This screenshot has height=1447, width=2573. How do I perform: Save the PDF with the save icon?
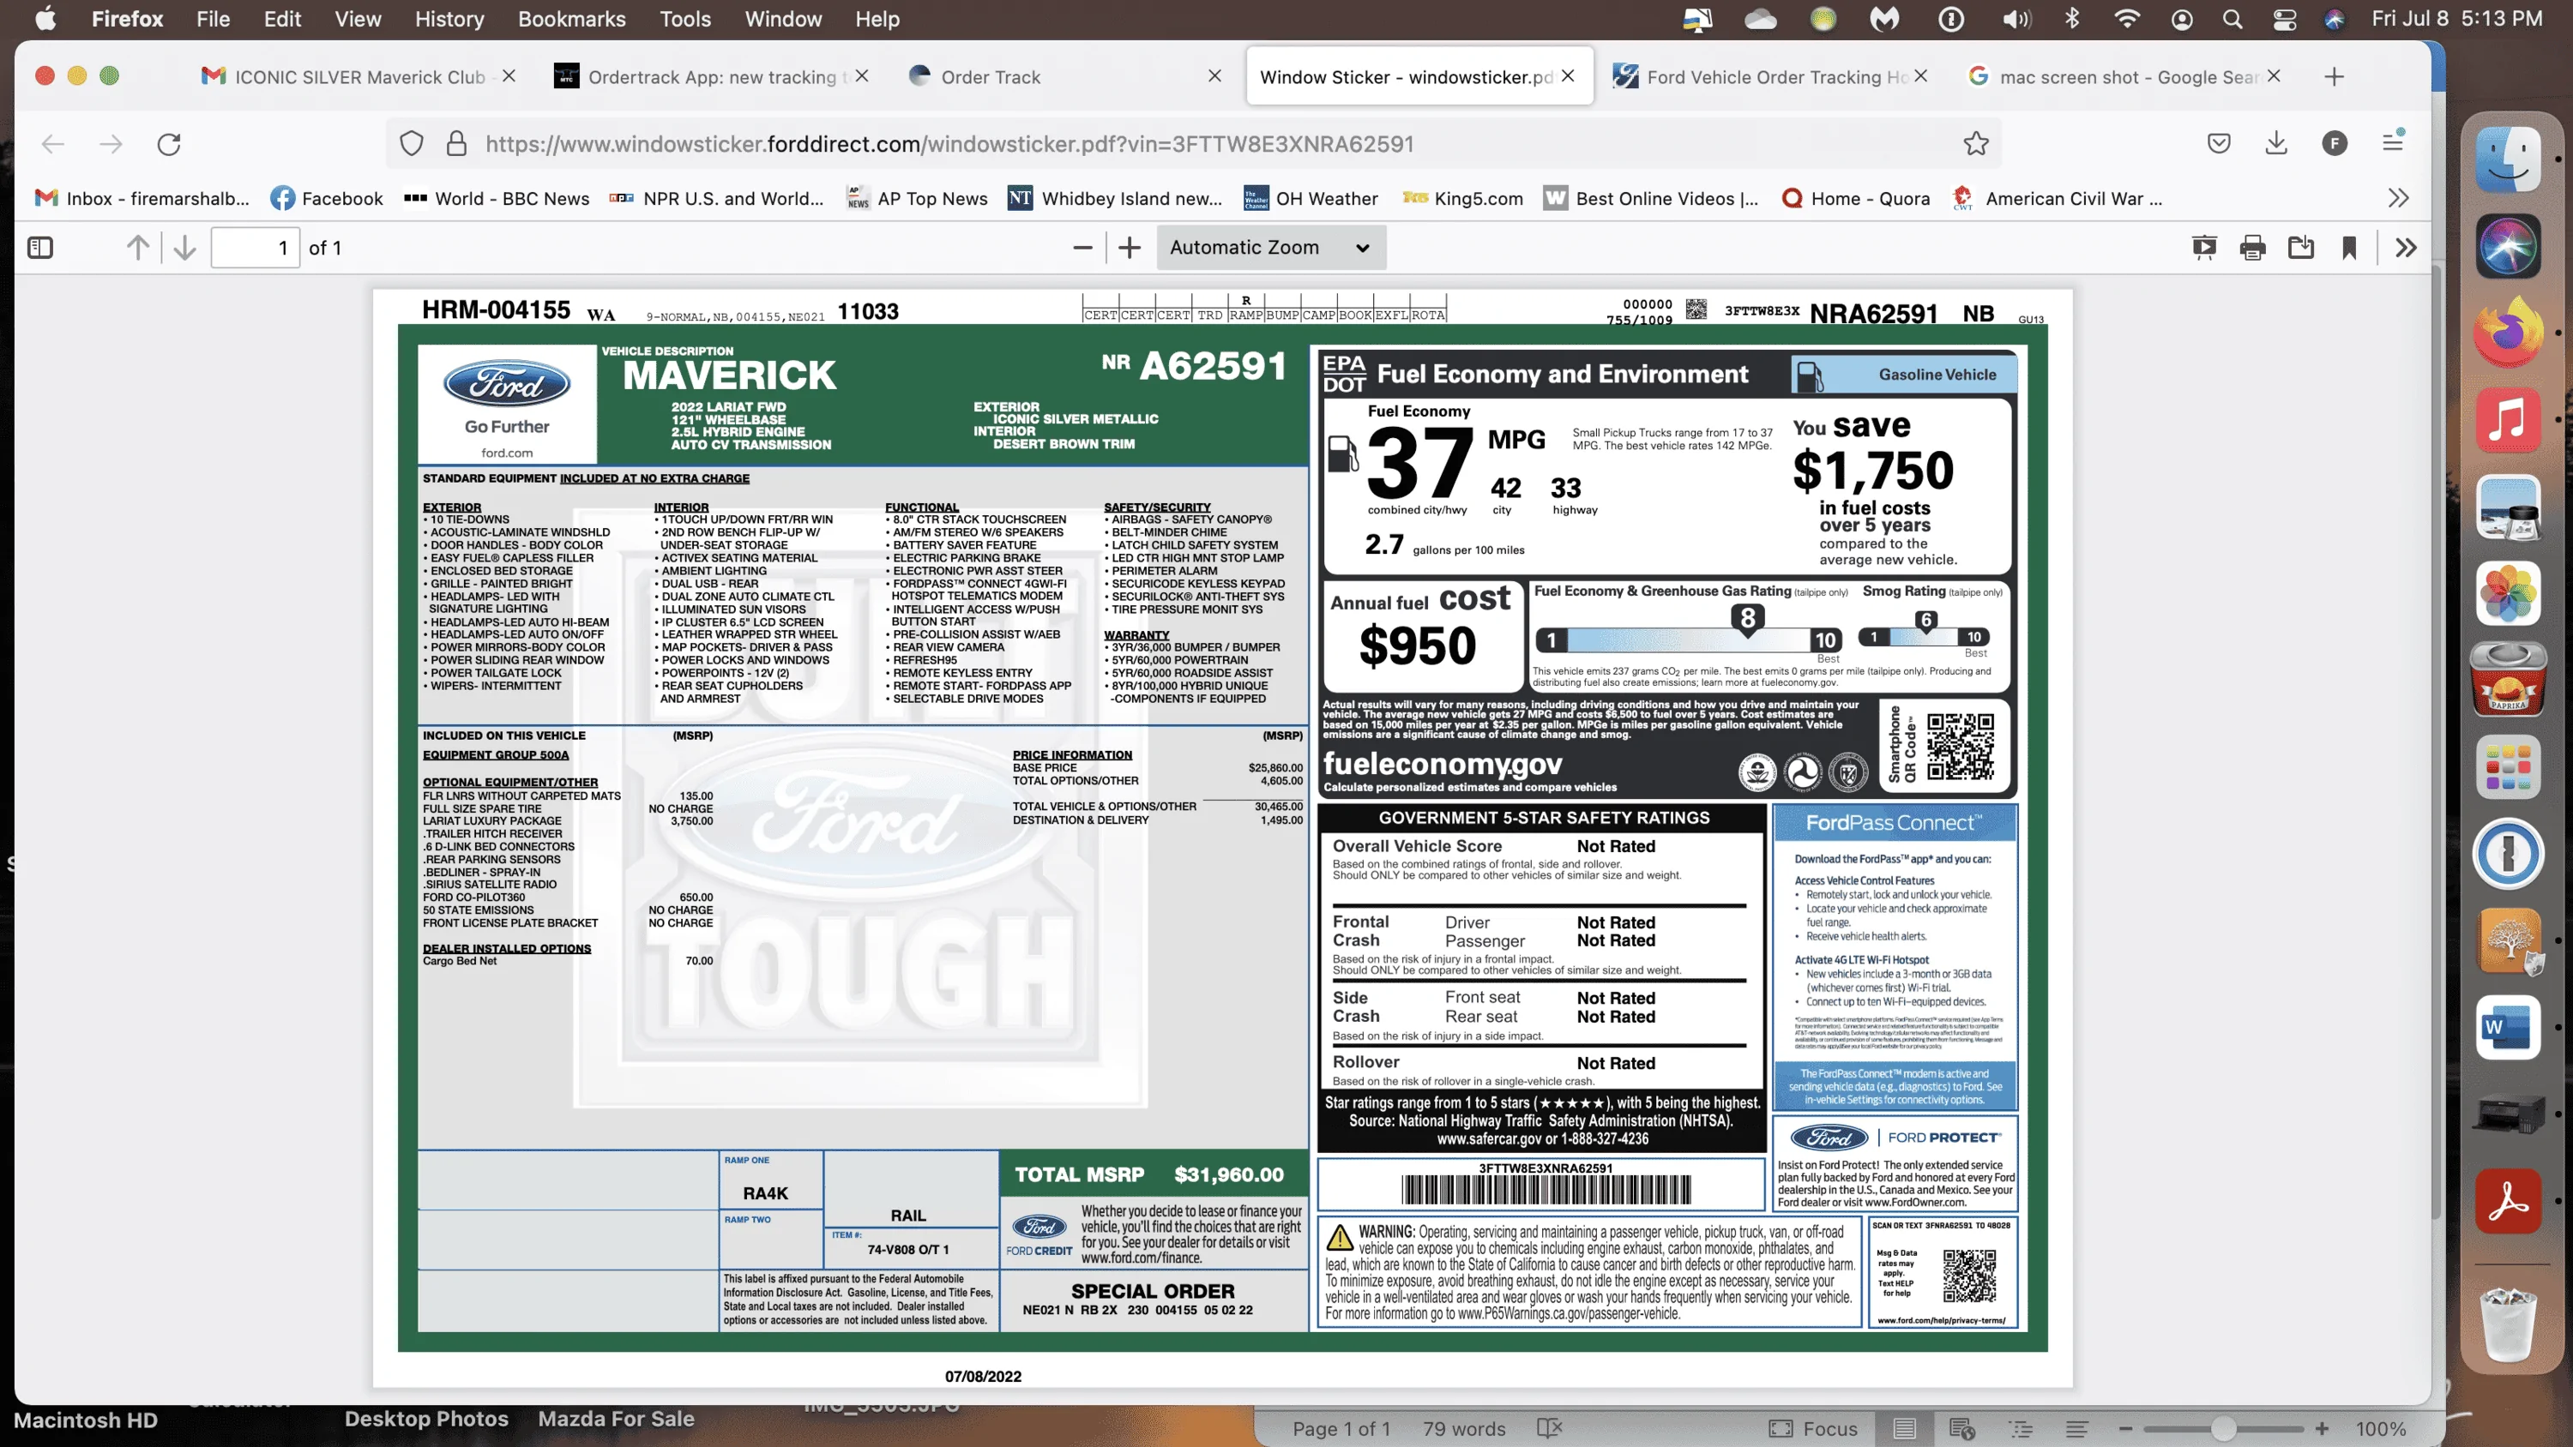tap(2301, 248)
